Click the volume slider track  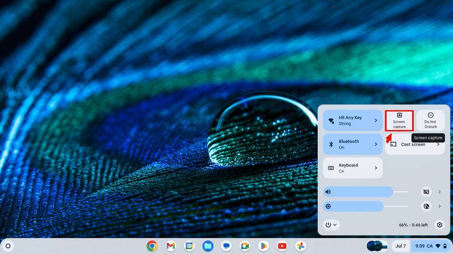(366, 192)
